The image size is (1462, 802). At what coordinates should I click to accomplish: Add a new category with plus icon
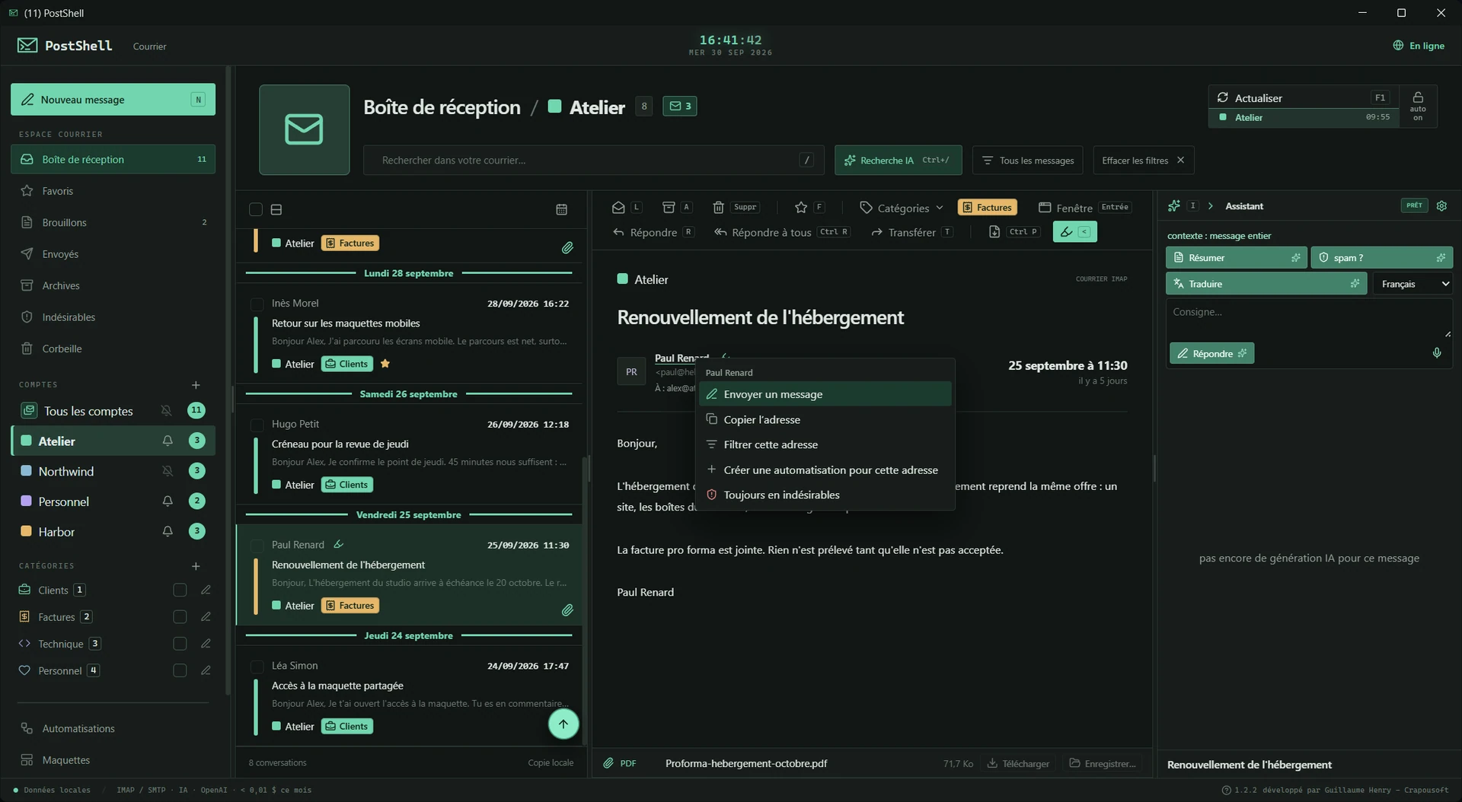tap(196, 566)
